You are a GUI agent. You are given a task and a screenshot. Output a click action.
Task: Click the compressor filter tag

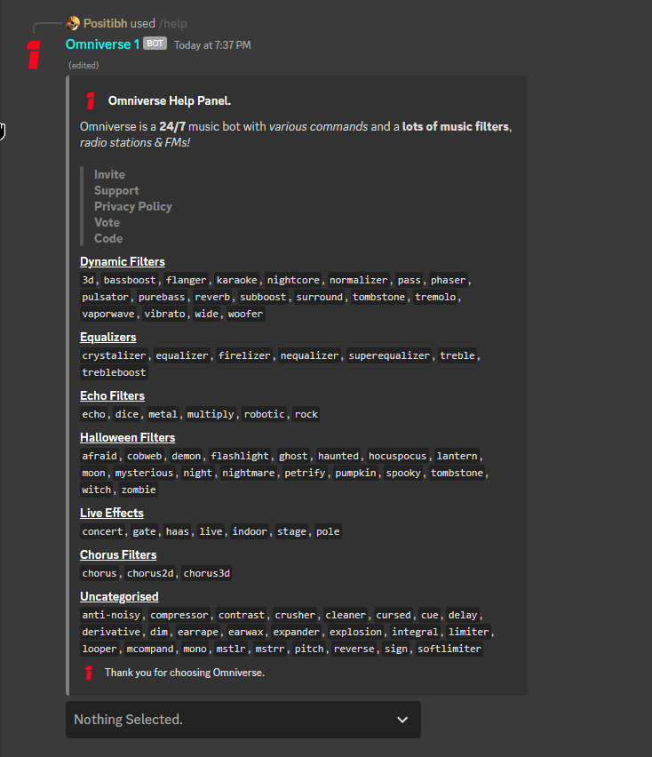tap(179, 615)
